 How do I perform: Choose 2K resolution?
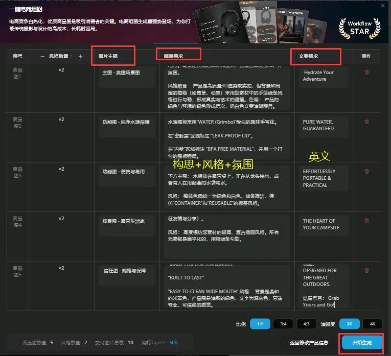349,324
